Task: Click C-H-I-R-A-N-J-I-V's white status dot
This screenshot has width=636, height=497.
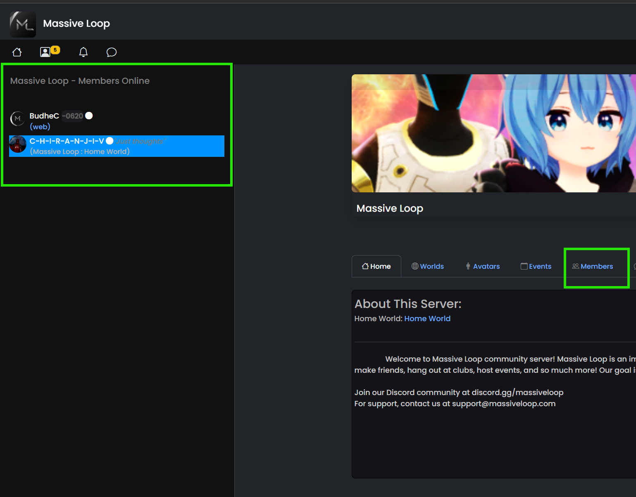Action: (110, 141)
